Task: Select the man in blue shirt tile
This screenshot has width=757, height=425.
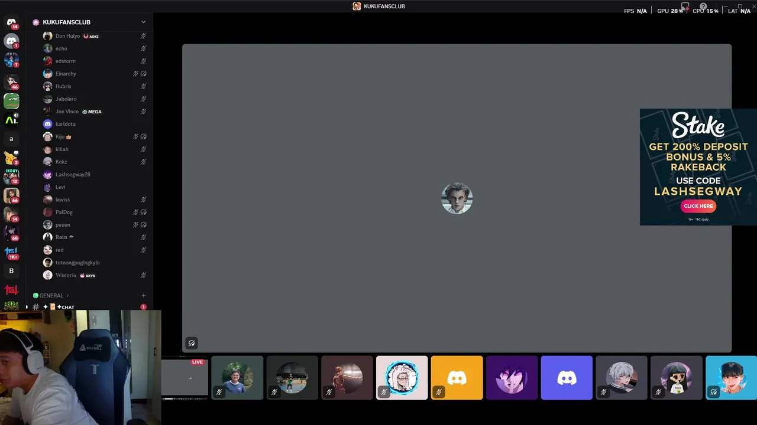Action: tap(237, 378)
